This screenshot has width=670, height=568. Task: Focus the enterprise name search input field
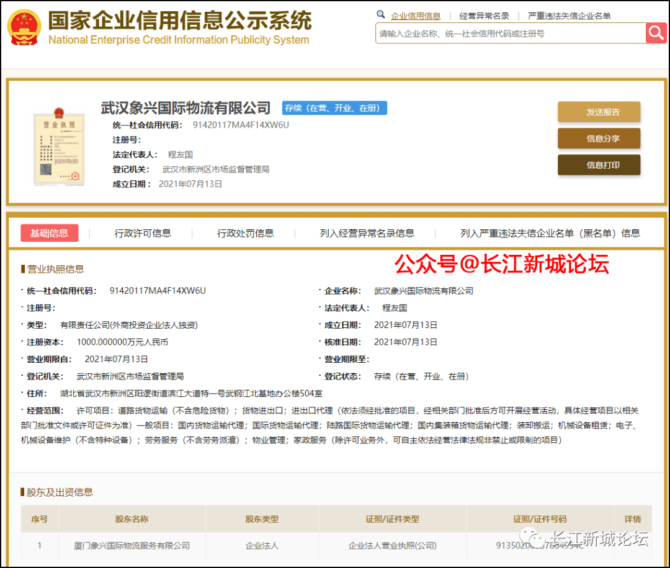click(x=509, y=33)
